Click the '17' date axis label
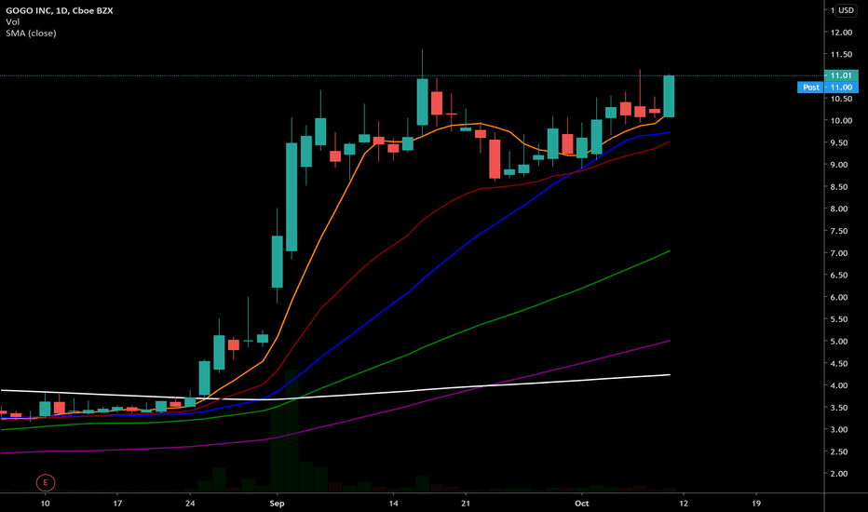The image size is (868, 512). (x=117, y=503)
